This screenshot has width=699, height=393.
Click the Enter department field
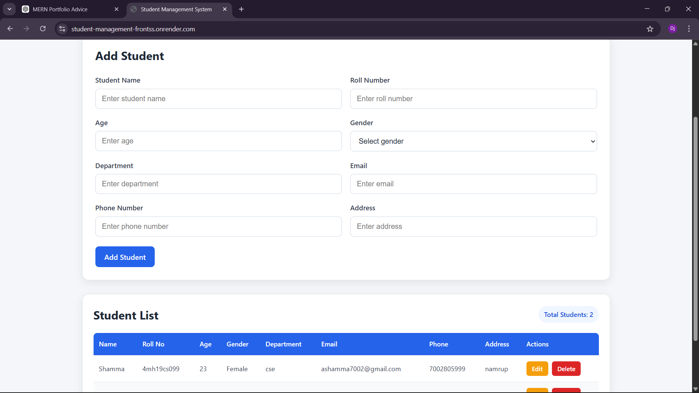click(x=218, y=184)
